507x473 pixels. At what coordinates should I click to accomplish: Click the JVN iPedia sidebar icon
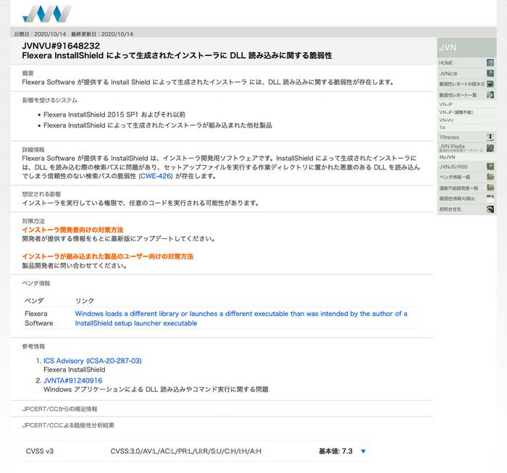tap(490, 148)
